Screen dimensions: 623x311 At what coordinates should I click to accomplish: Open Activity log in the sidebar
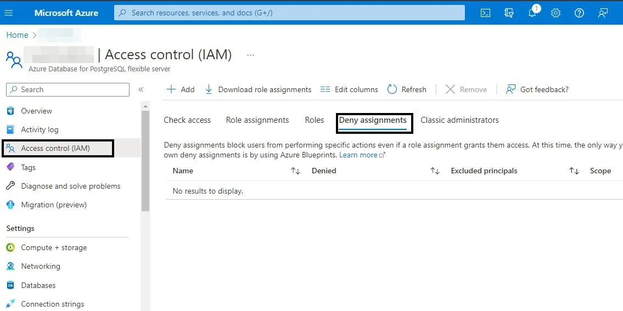tap(40, 129)
